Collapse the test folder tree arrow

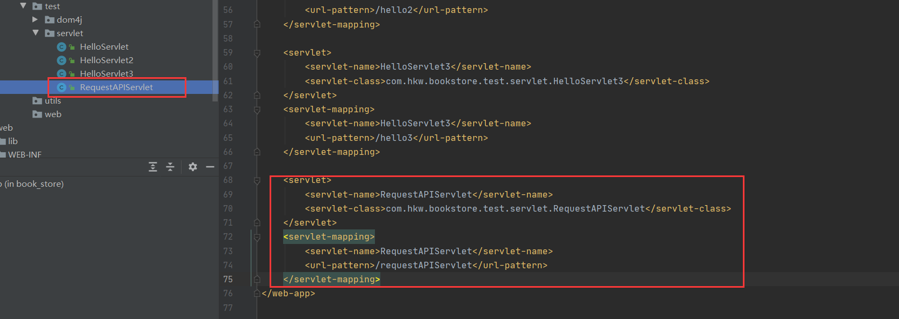point(23,6)
